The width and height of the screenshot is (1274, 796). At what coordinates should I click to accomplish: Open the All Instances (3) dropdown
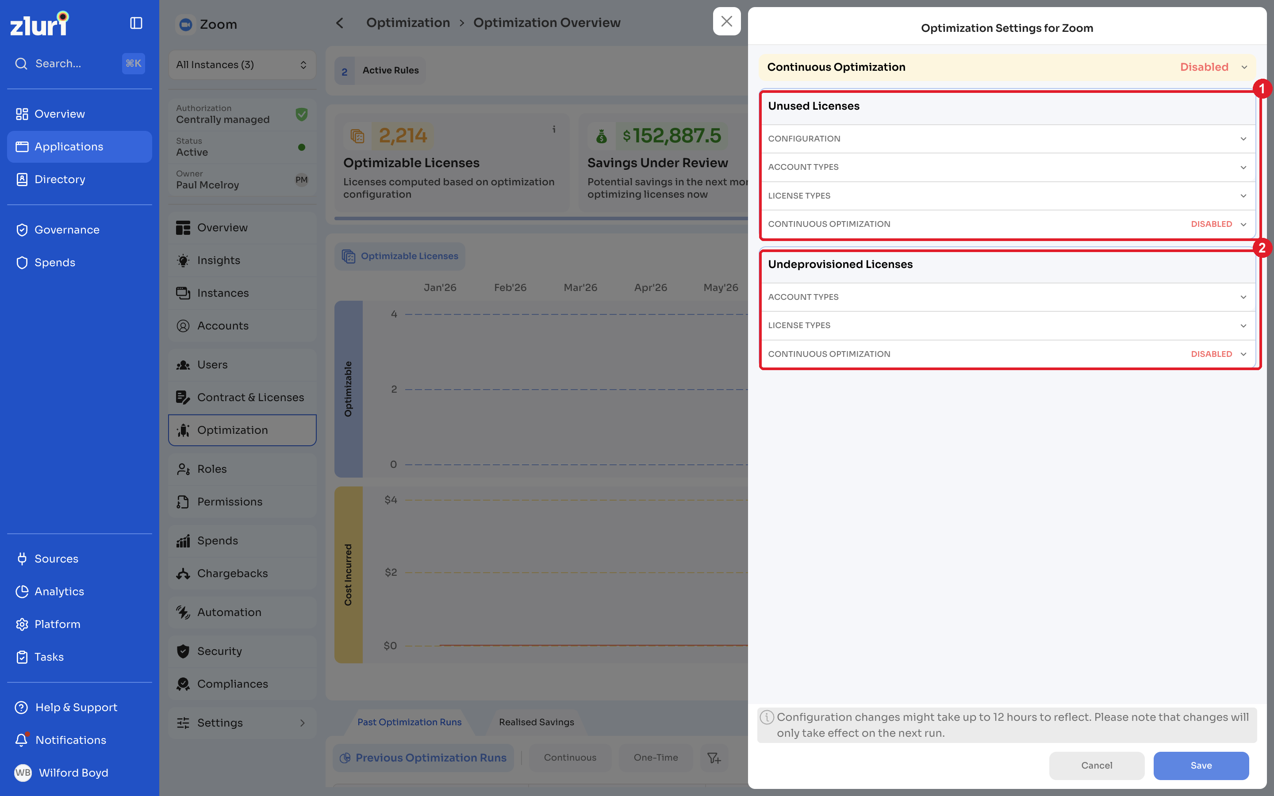[242, 65]
